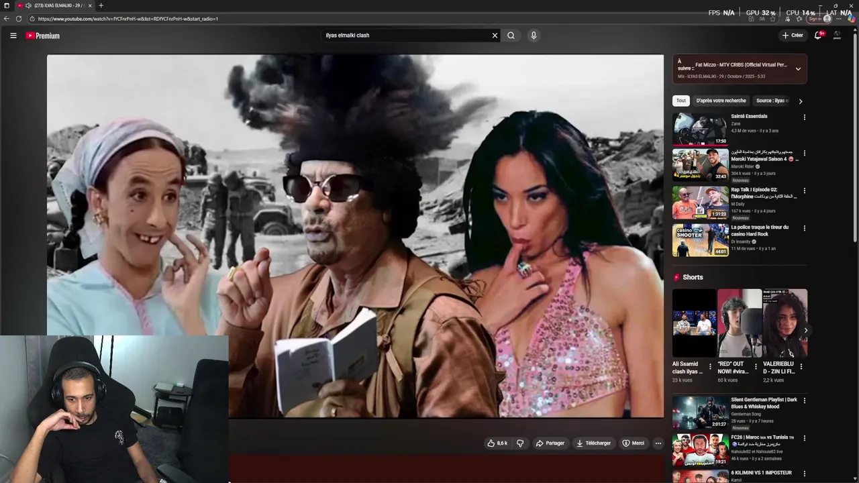The width and height of the screenshot is (859, 483).
Task: Click the browser address bar URL
Action: (128, 19)
